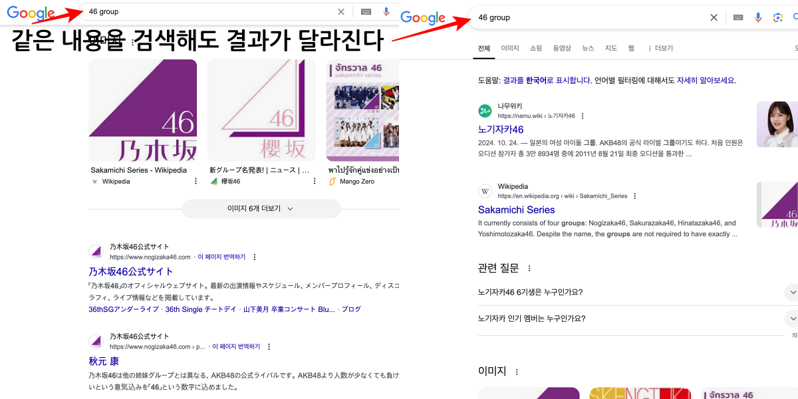Viewport: 798px width, 399px height.
Task: Open the Nogizaka46 purple logo thumbnail
Action: [x=143, y=110]
